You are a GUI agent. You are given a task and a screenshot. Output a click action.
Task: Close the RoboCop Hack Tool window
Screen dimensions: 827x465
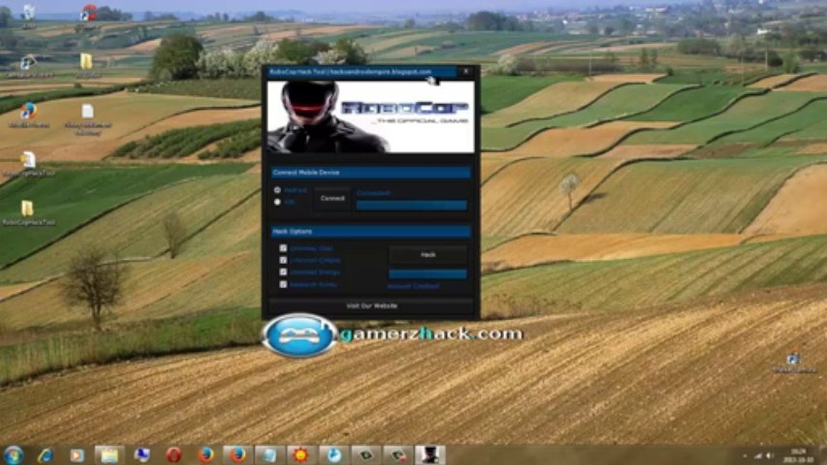[x=466, y=71]
